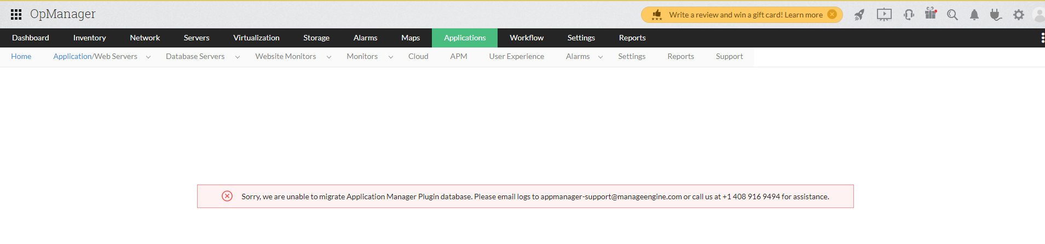Expand the Website Monitors dropdown arrow
The image size is (1045, 244).
click(x=329, y=57)
